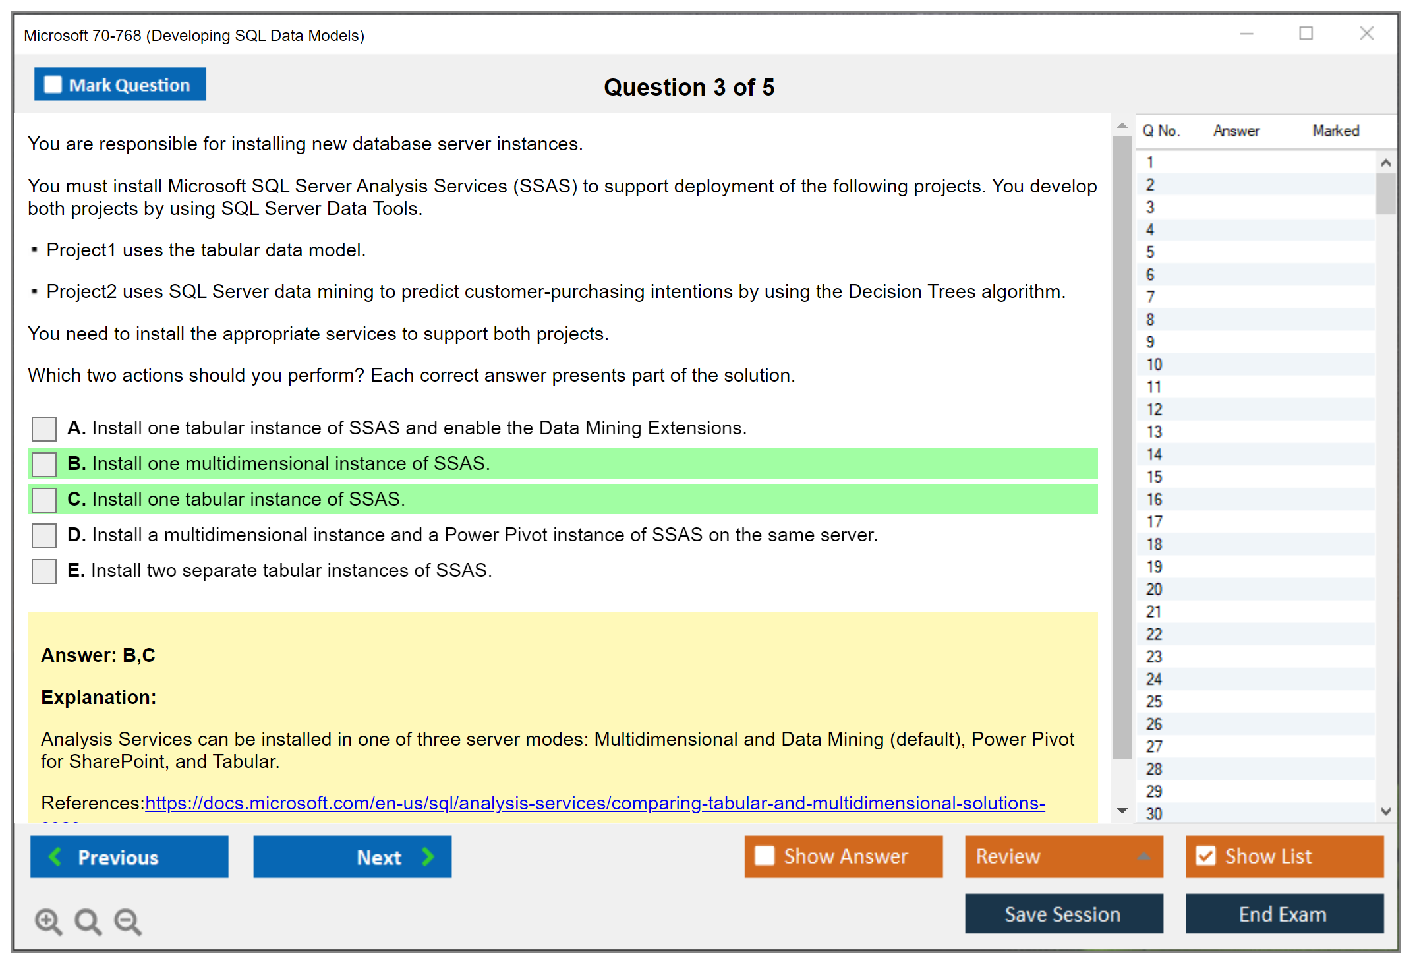Close the exam window

1366,34
